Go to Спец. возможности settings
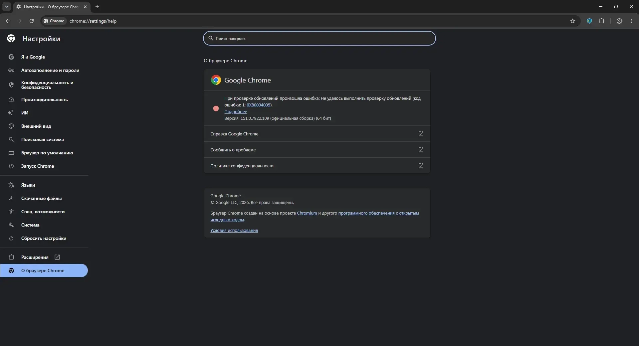The image size is (639, 346). coord(44,212)
